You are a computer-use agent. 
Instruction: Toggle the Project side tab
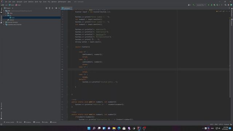(x=1, y=10)
